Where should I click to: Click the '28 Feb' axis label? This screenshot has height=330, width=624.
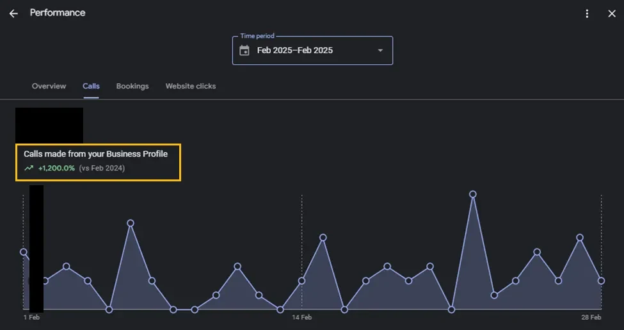click(591, 317)
